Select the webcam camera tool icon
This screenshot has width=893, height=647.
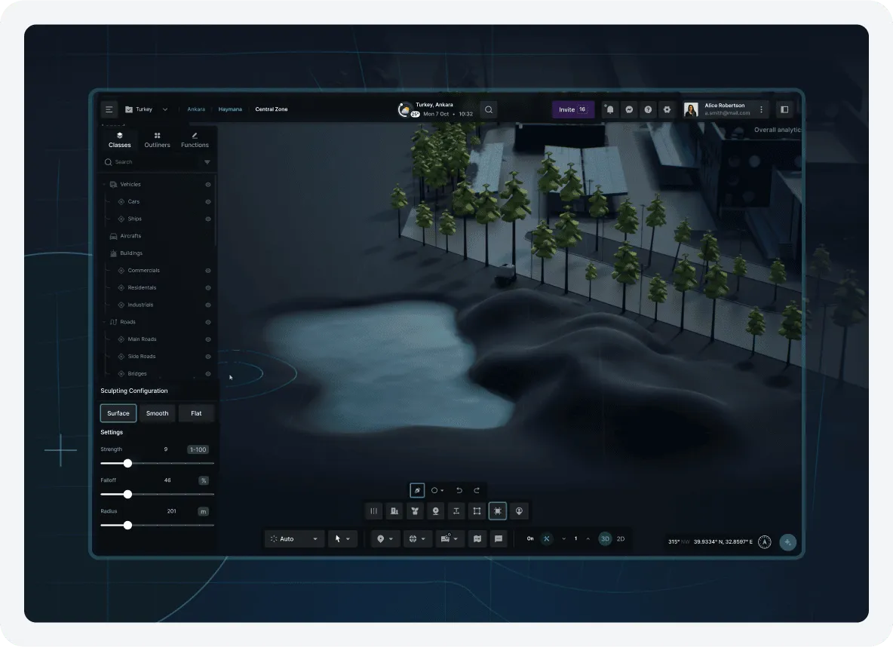point(436,511)
